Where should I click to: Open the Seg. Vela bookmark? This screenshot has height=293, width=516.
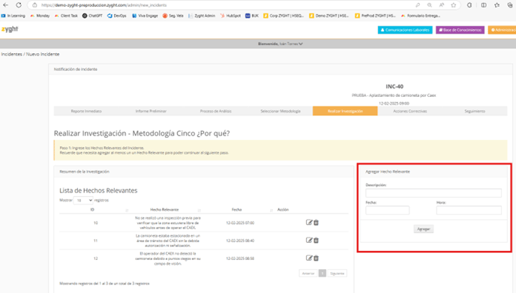click(173, 16)
